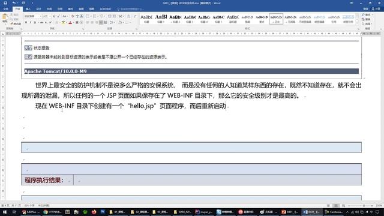Click the Decrease Font Size icon
Screen dimensions: 384x216
(58, 16)
